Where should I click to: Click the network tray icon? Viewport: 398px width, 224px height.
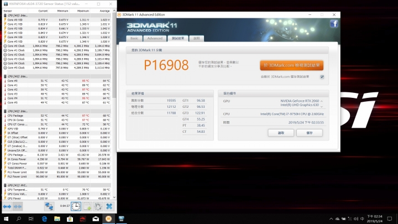tap(350, 219)
